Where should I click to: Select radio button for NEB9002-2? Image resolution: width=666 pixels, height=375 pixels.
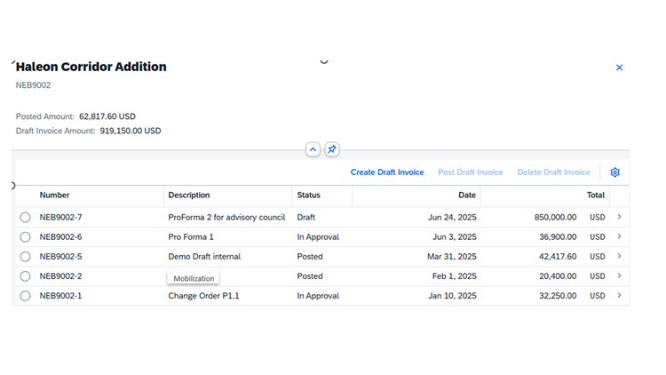pos(25,276)
